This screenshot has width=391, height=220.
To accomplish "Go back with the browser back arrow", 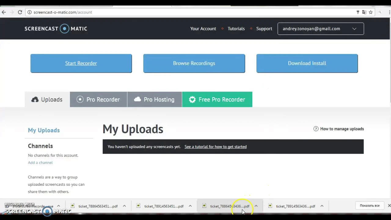I will (x=4, y=12).
